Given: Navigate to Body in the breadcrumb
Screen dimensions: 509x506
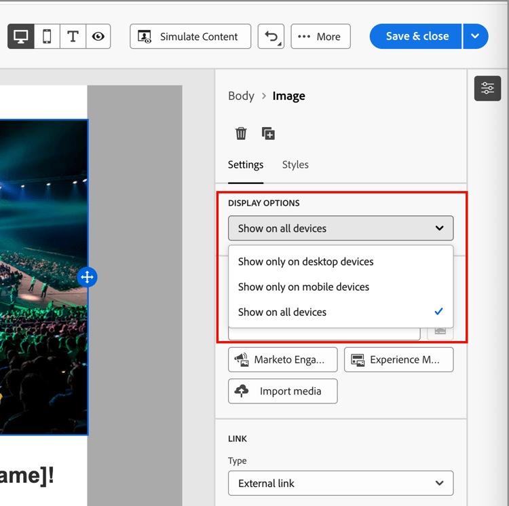Looking at the screenshot, I should point(241,96).
